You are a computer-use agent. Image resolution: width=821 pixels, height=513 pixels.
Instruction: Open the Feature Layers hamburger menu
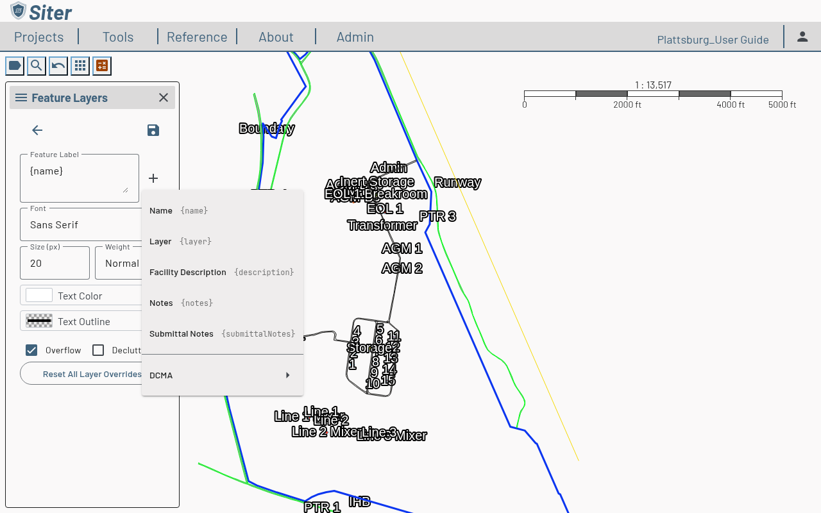click(21, 97)
